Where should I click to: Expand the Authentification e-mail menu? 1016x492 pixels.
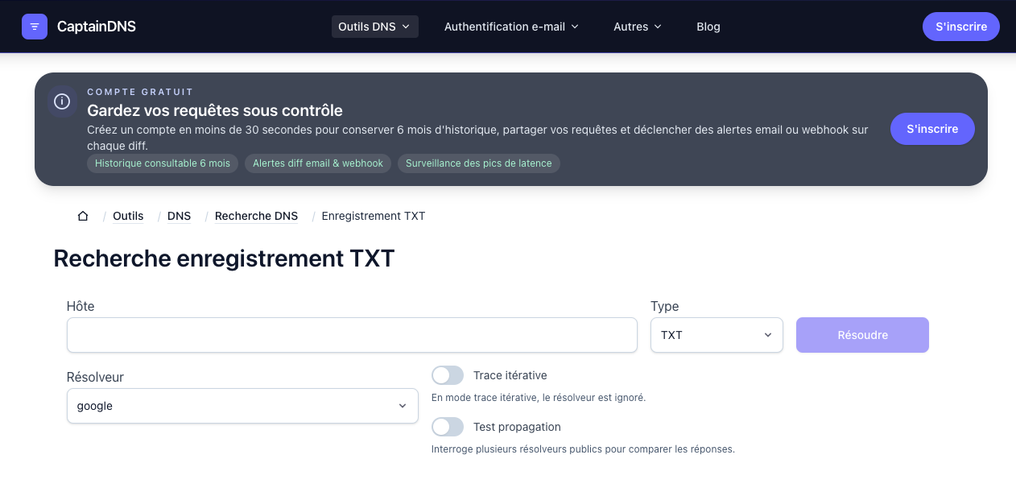pyautogui.click(x=511, y=27)
